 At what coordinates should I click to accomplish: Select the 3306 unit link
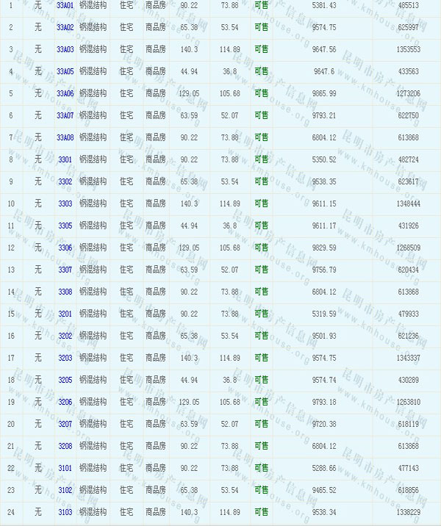(x=65, y=248)
